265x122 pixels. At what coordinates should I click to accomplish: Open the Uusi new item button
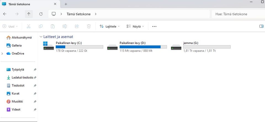click(x=10, y=26)
